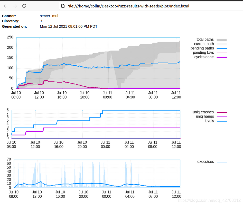Screen dimensions: 243x205
Task: Click the crimson uniq crashes legend line
Action: pos(222,112)
